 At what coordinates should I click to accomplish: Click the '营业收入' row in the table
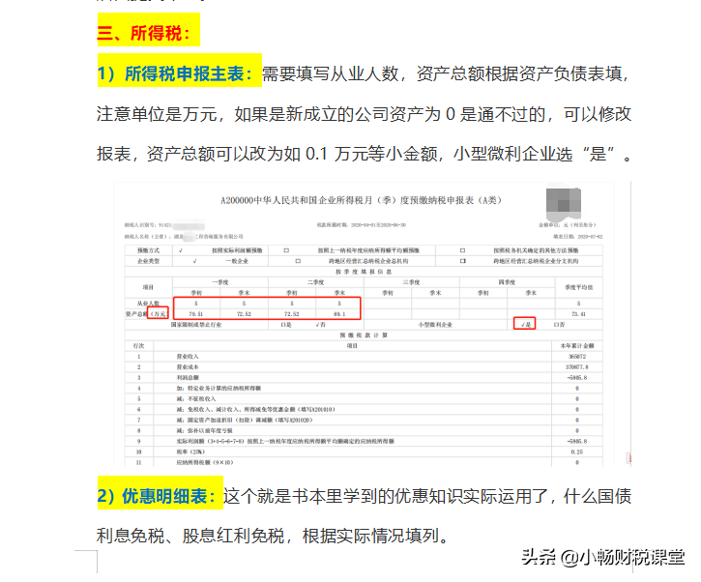click(x=364, y=357)
